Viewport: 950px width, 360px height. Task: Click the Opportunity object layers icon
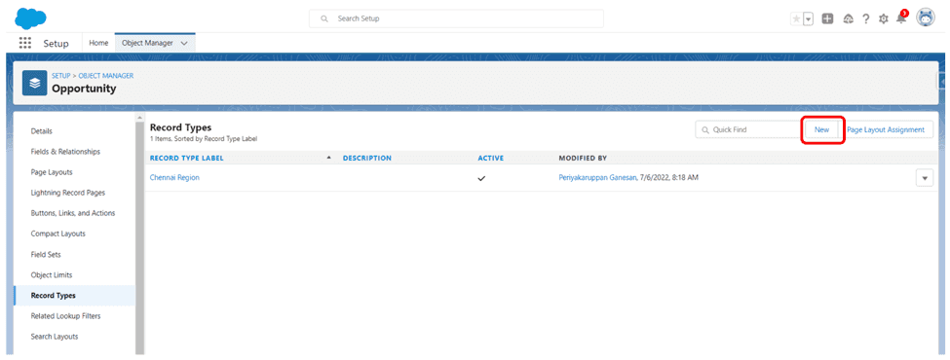tap(35, 83)
